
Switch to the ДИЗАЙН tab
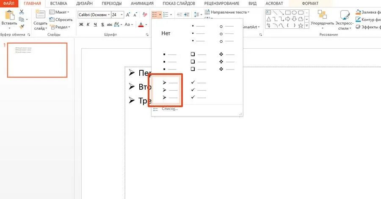(x=84, y=3)
